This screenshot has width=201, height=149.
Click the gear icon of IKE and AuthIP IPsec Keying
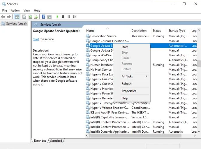pyautogui.click(x=88, y=113)
